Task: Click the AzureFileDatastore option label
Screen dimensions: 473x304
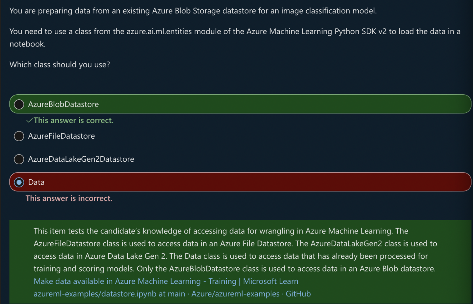Action: [x=62, y=136]
